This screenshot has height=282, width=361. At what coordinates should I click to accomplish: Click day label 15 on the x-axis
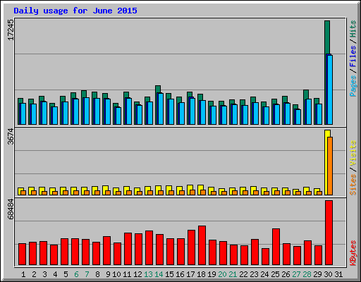(x=169, y=274)
